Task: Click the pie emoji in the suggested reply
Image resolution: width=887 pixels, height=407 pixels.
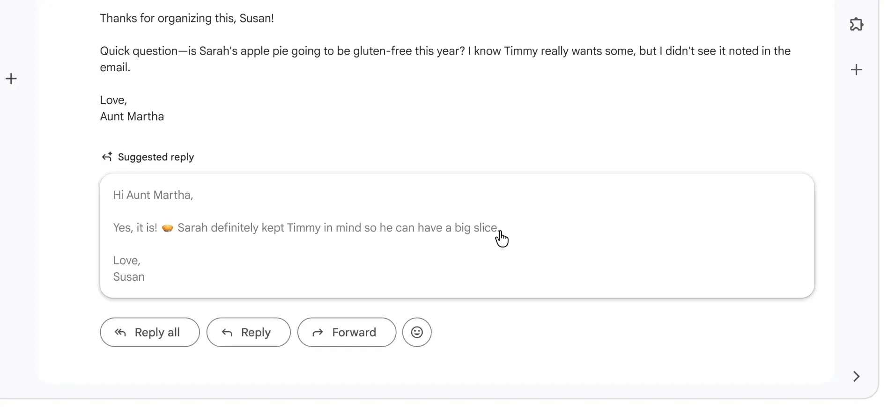Action: (167, 228)
